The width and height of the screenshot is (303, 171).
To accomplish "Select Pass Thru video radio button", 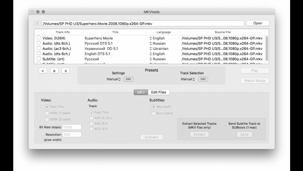I will pos(47,107).
